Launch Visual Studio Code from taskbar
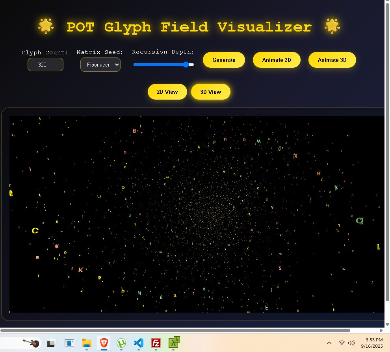390x352 pixels. (138, 343)
